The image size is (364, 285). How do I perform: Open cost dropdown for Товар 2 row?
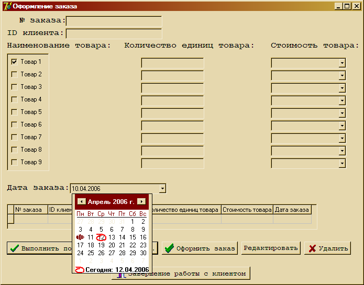342,75
